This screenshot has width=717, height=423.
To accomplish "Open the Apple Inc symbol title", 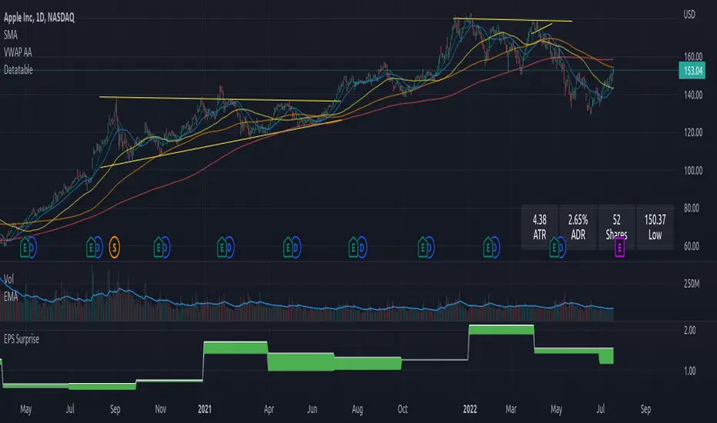I will click(x=48, y=18).
